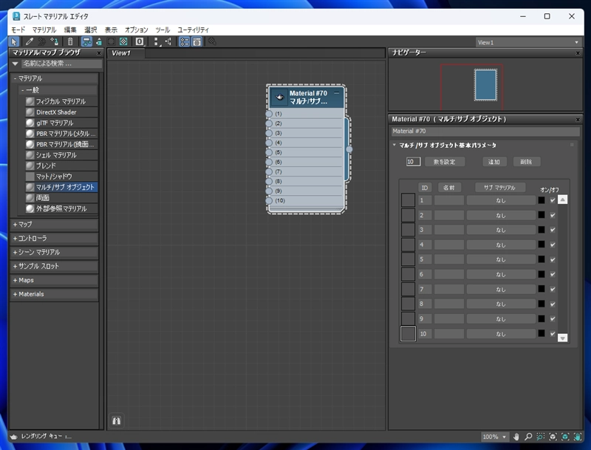Click Pan to Selected icon

point(578,437)
